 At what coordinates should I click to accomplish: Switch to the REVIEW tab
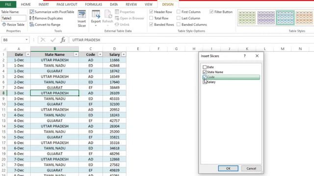click(x=131, y=4)
